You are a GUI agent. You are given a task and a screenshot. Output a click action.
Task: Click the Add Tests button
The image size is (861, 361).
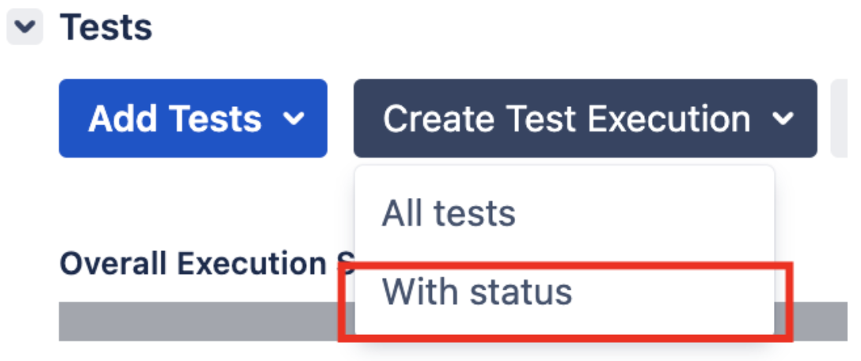[193, 118]
